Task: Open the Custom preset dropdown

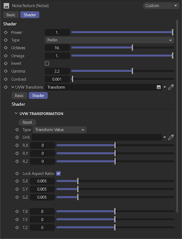Action: pos(161,6)
